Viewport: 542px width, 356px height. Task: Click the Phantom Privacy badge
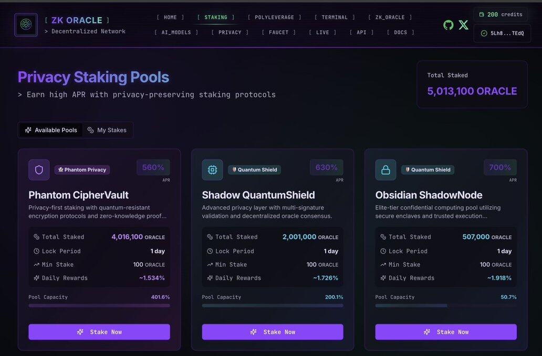pyautogui.click(x=82, y=170)
